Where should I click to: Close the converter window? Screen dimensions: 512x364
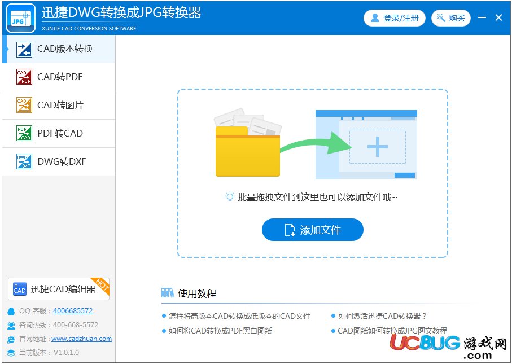[498, 17]
